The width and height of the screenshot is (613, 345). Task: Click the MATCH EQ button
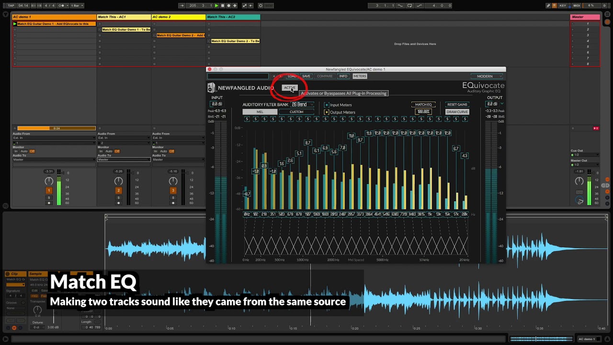click(x=423, y=104)
